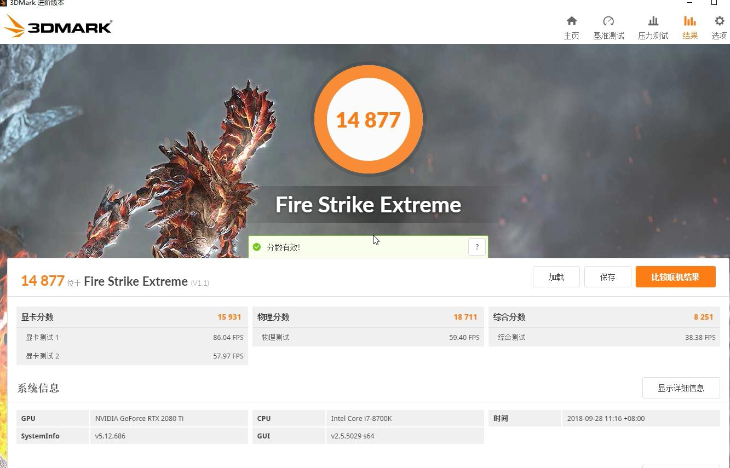Open the 基准测试 gauge icon

(x=608, y=21)
